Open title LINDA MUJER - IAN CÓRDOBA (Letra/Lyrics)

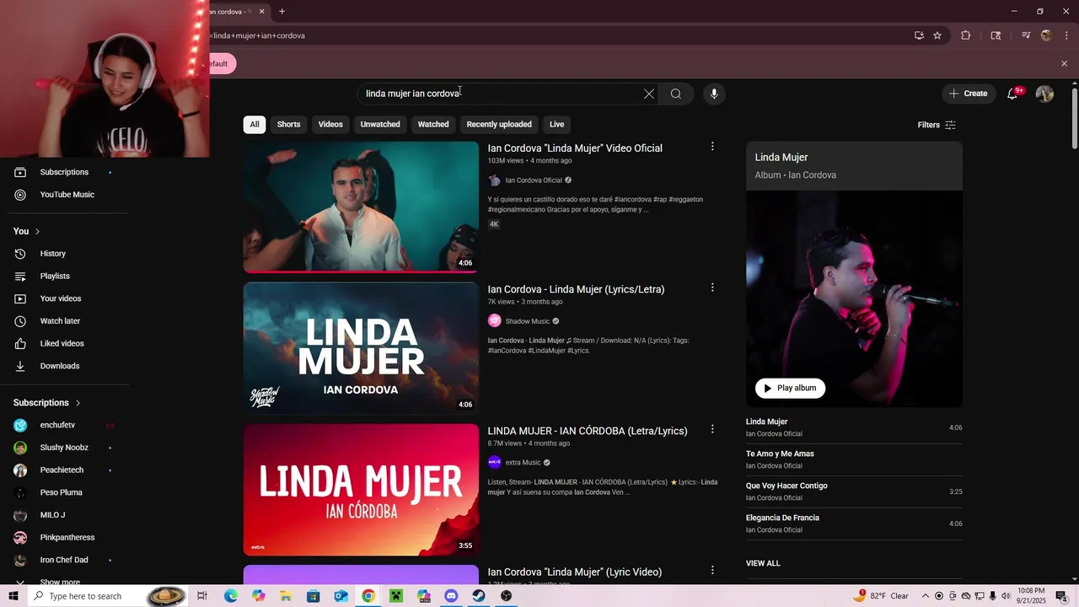coord(588,431)
